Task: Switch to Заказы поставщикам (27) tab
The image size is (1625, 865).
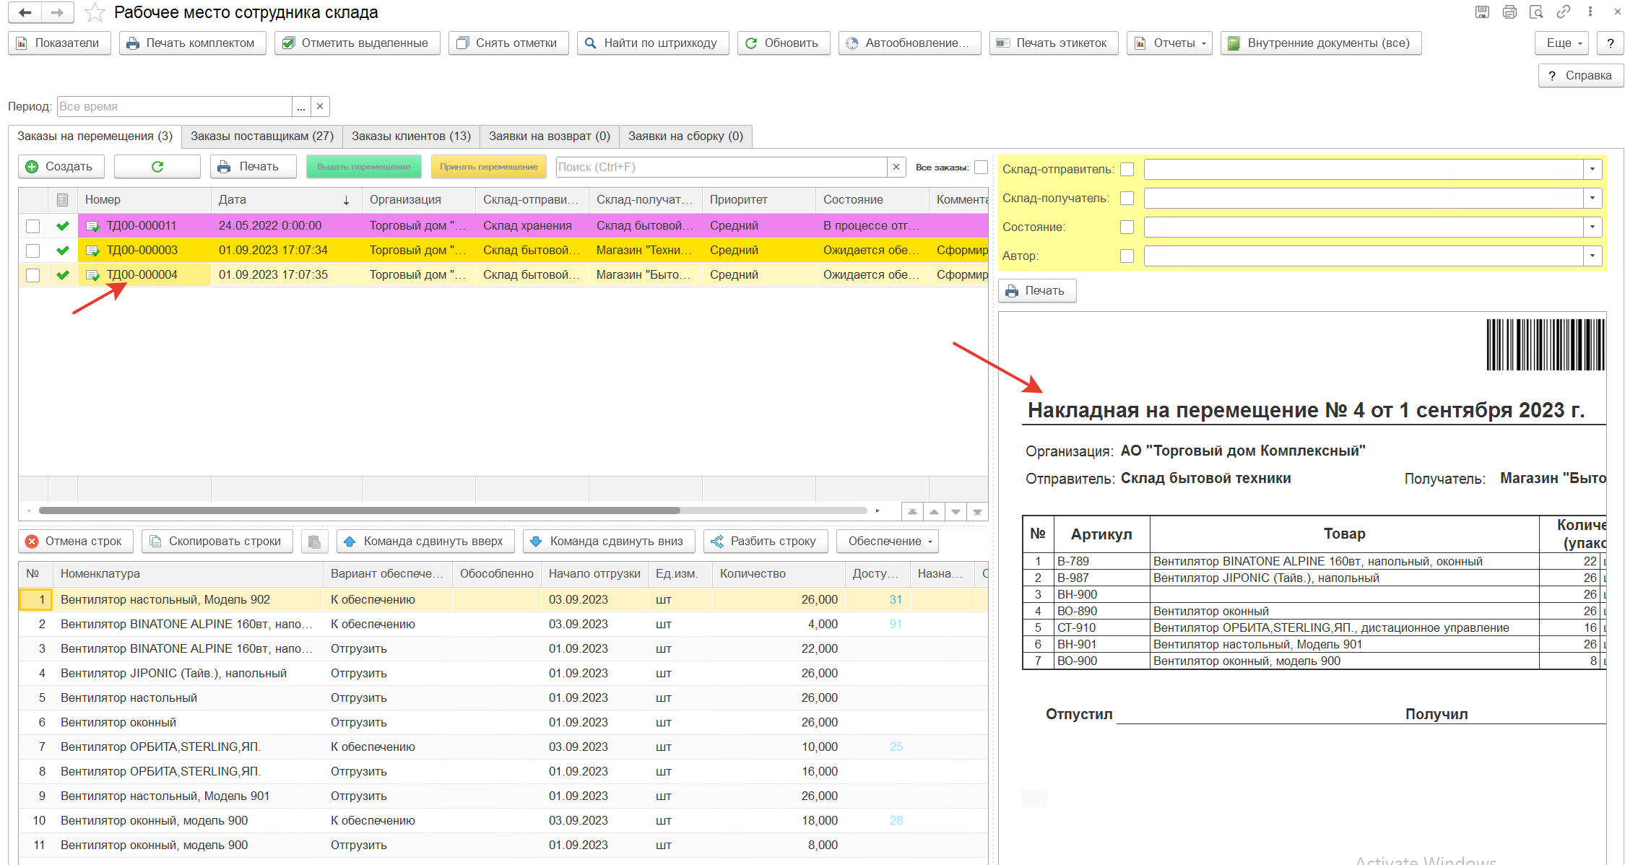Action: pyautogui.click(x=262, y=136)
